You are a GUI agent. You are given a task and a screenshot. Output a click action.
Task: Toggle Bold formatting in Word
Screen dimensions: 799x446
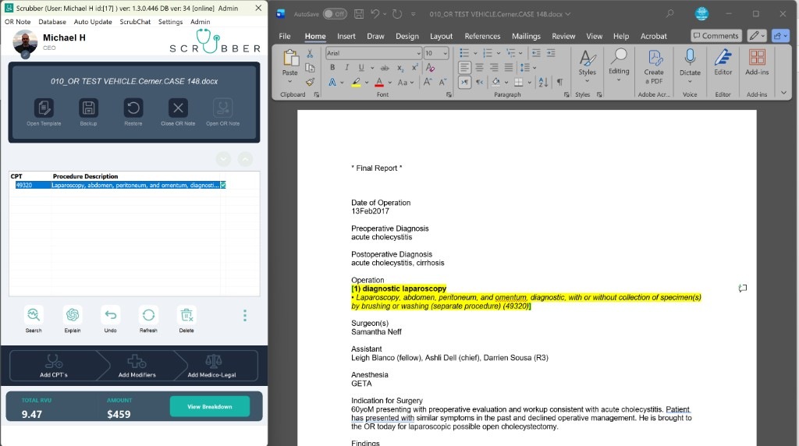coord(332,68)
